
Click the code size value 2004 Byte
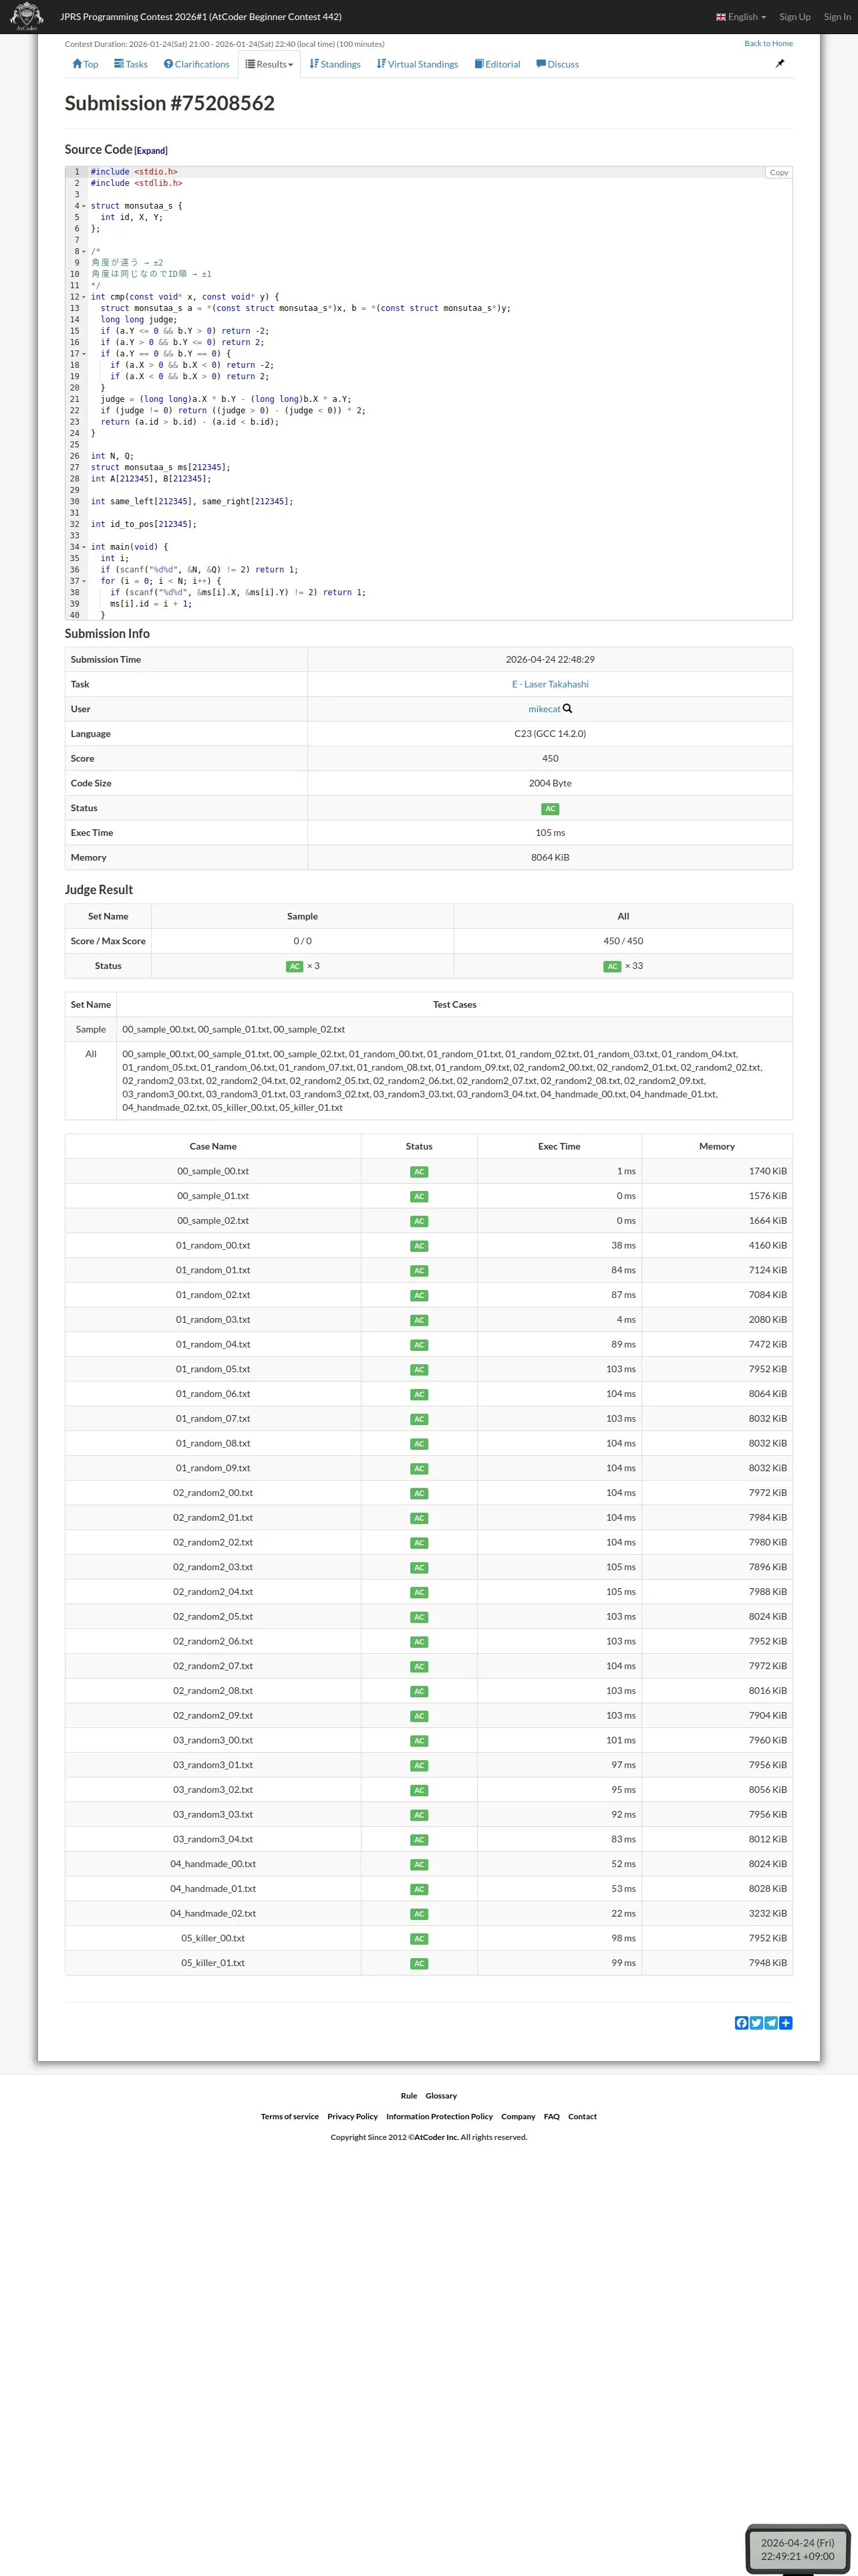click(x=551, y=784)
